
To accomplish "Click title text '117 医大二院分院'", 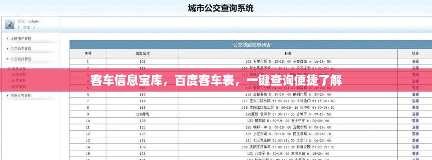I will coord(256,101).
